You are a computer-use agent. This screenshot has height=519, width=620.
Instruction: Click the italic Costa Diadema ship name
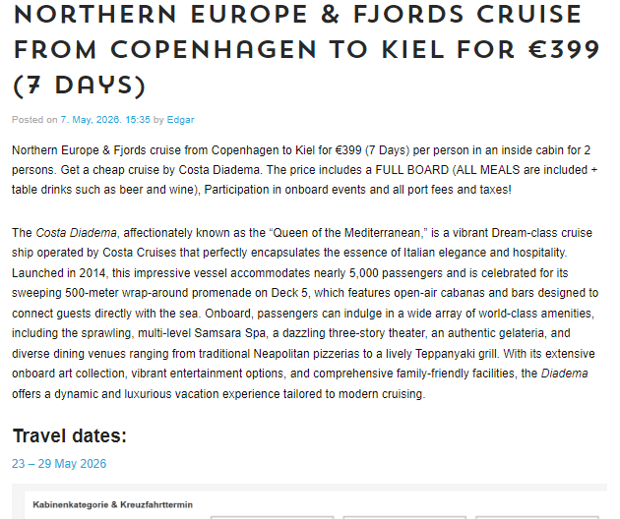[x=77, y=233]
